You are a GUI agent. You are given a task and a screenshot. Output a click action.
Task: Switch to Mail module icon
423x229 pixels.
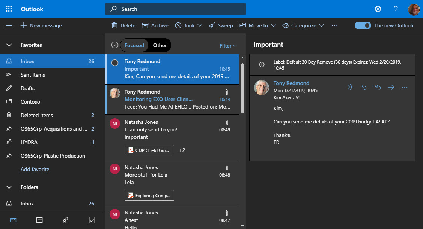[13, 220]
